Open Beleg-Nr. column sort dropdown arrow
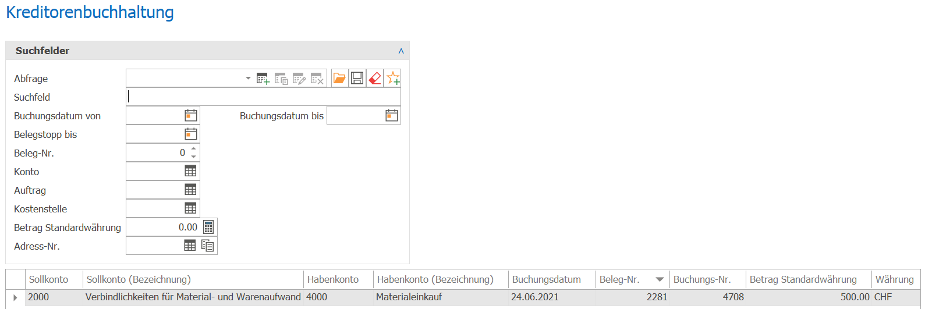Screen dimensions: 925x309 [x=660, y=279]
